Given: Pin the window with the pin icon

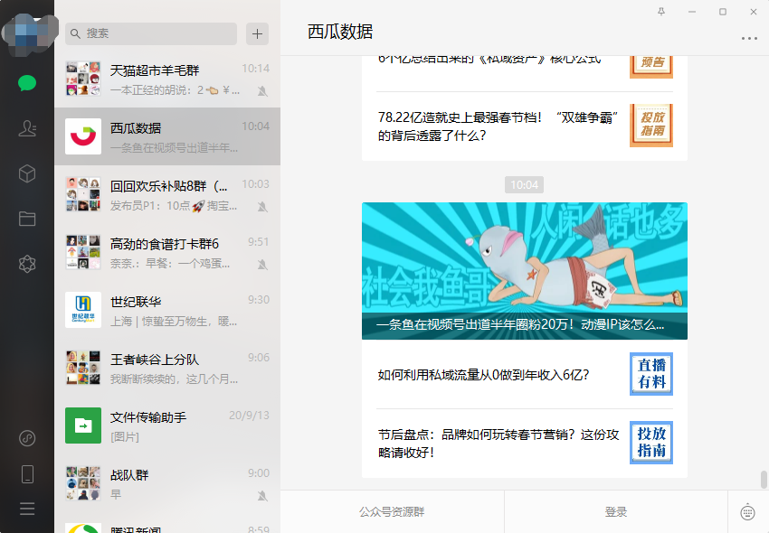Looking at the screenshot, I should coord(661,12).
